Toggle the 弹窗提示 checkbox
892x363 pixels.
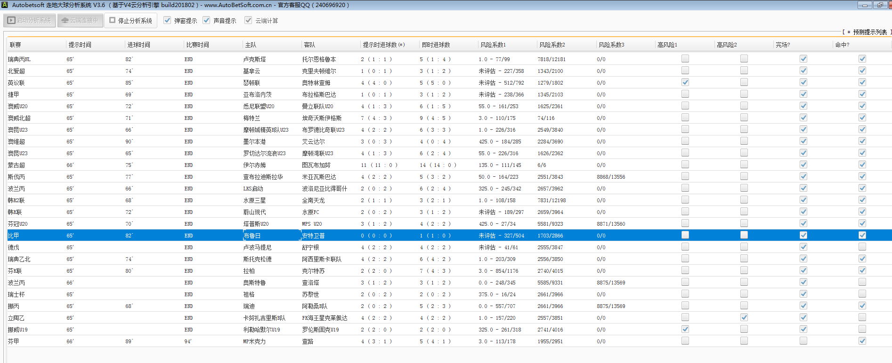coord(167,20)
